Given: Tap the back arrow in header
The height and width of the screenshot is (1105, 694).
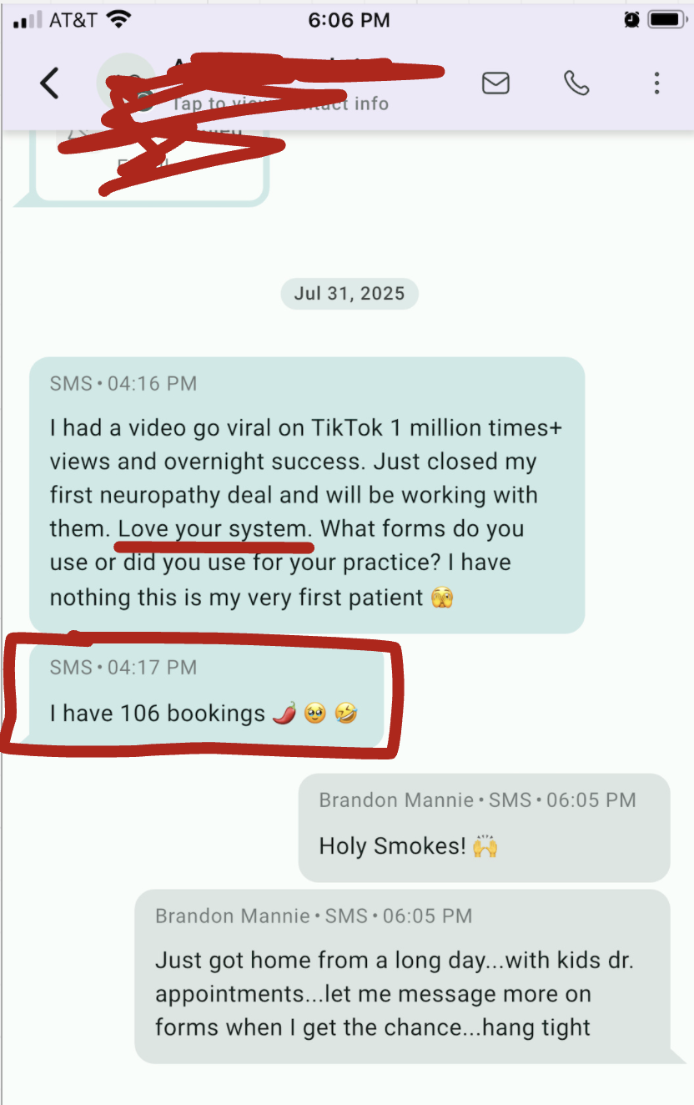Looking at the screenshot, I should tap(50, 83).
